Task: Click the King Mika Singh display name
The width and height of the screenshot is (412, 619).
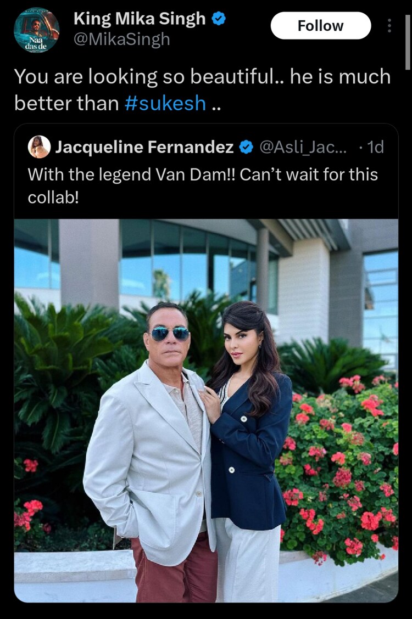Action: click(140, 19)
